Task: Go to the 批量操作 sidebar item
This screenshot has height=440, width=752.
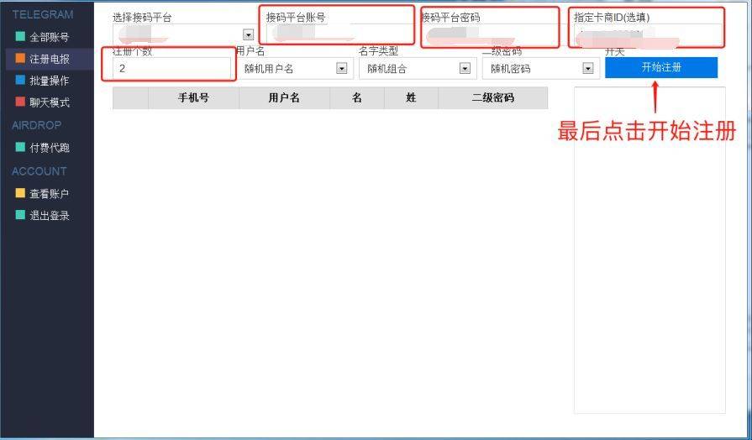Action: [50, 81]
